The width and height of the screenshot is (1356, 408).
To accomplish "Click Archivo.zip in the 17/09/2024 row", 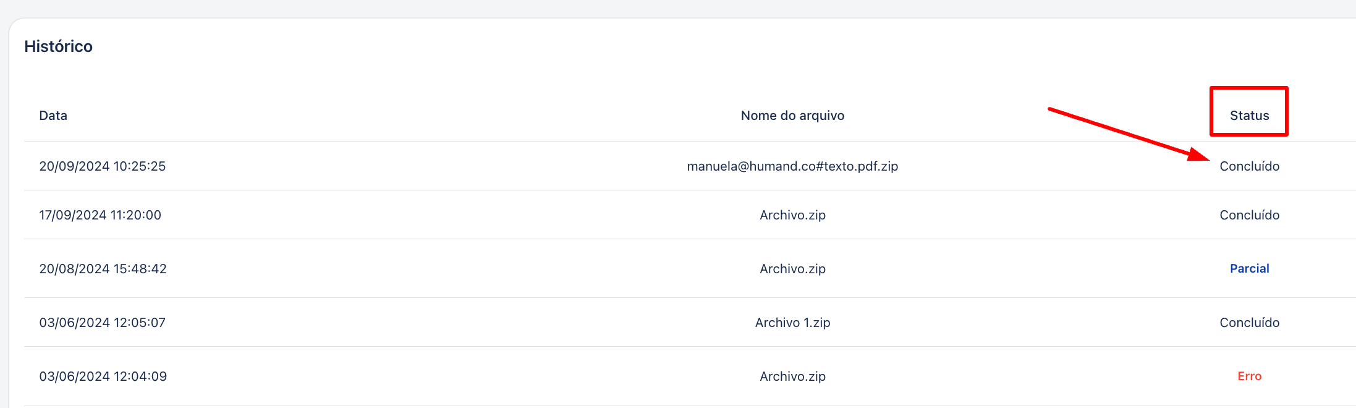I will [x=792, y=215].
